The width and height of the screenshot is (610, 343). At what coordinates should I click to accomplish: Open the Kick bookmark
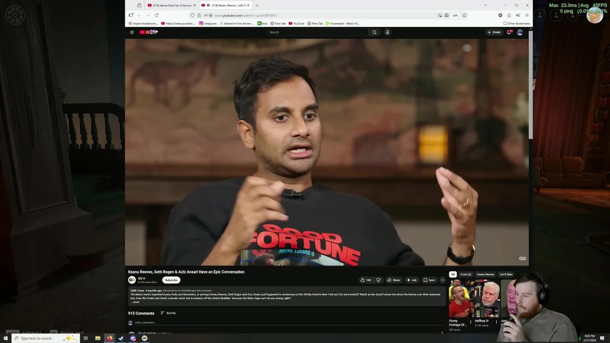263,23
